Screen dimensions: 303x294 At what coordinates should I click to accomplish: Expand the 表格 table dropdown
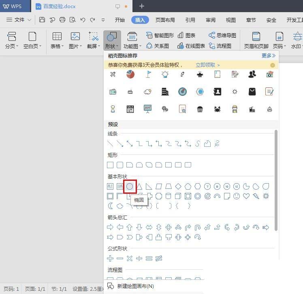[57, 41]
